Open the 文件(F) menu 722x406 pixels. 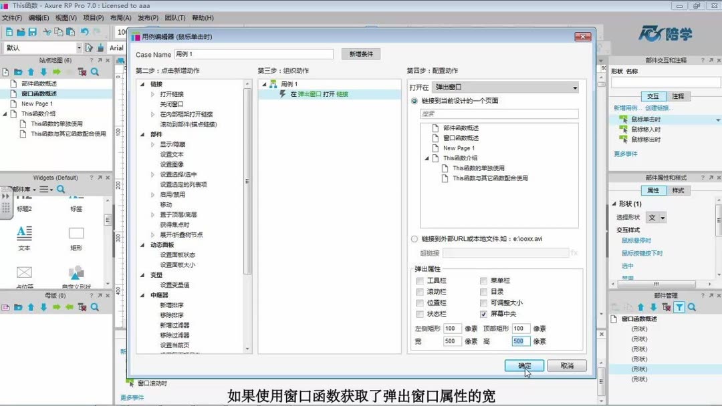click(11, 18)
